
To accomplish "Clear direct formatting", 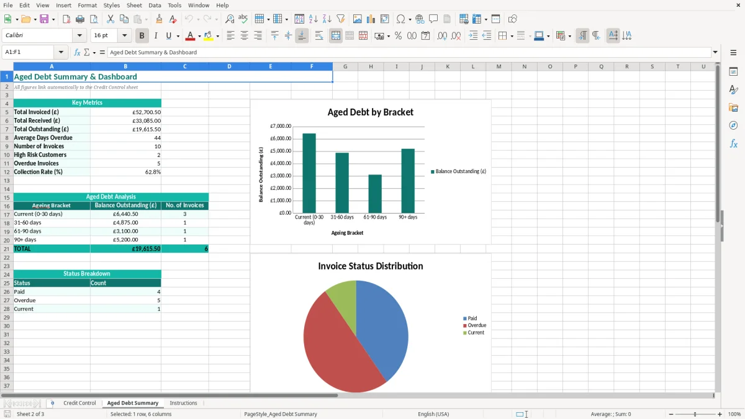I will point(173,19).
